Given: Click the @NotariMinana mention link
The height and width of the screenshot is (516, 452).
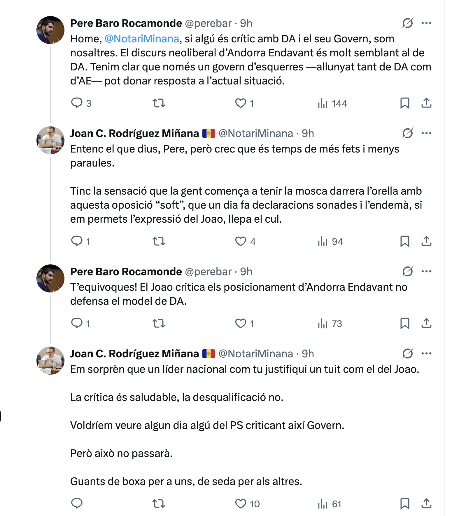Looking at the screenshot, I should tap(142, 39).
